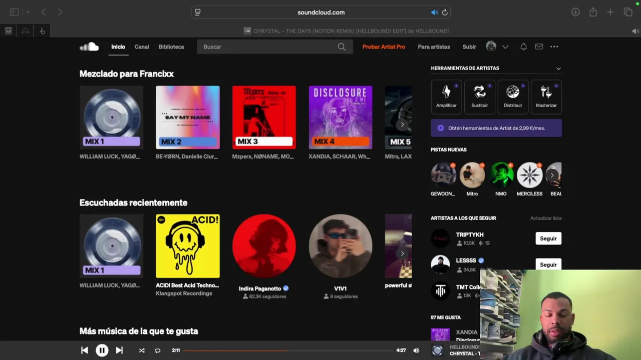Open MIX 2 Say My Name cover
Screen dimensions: 641x360
(187, 117)
